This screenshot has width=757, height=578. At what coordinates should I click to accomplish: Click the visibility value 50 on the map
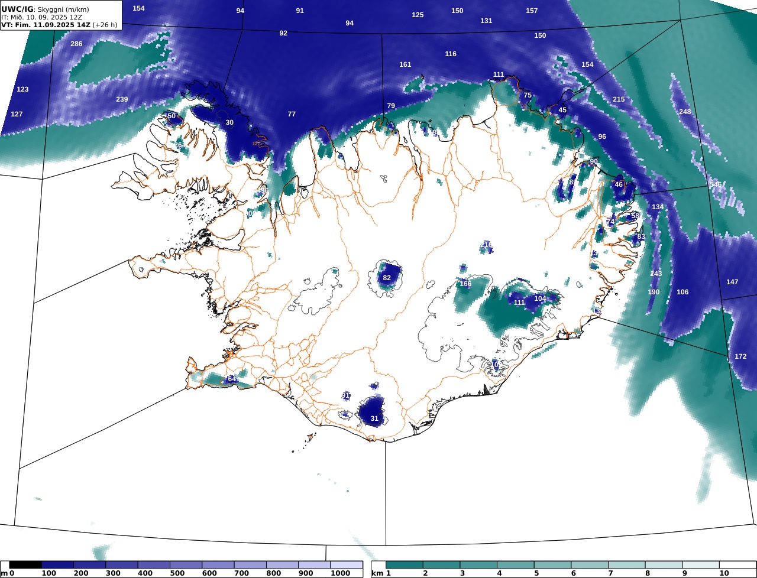[172, 116]
